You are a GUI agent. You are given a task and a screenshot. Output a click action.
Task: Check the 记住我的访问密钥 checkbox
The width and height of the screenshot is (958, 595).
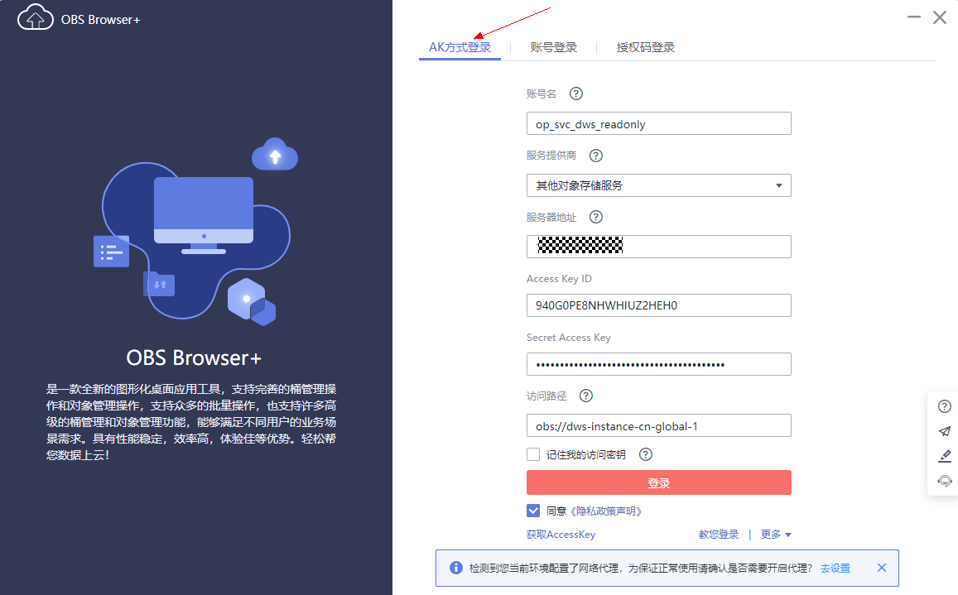[x=533, y=454]
